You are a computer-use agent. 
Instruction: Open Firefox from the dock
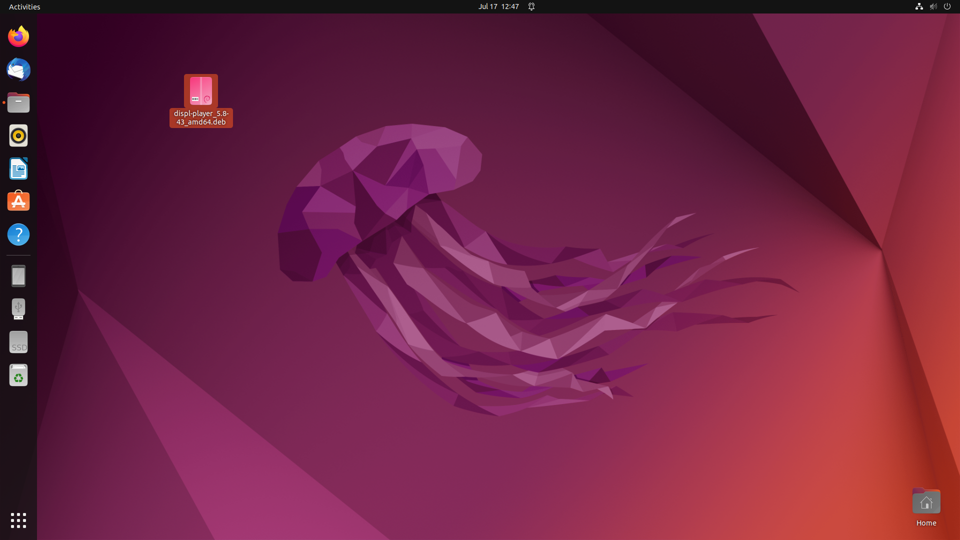[x=18, y=36]
